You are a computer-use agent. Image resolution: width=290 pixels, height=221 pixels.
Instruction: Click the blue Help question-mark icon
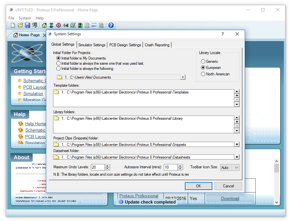(x=111, y=25)
